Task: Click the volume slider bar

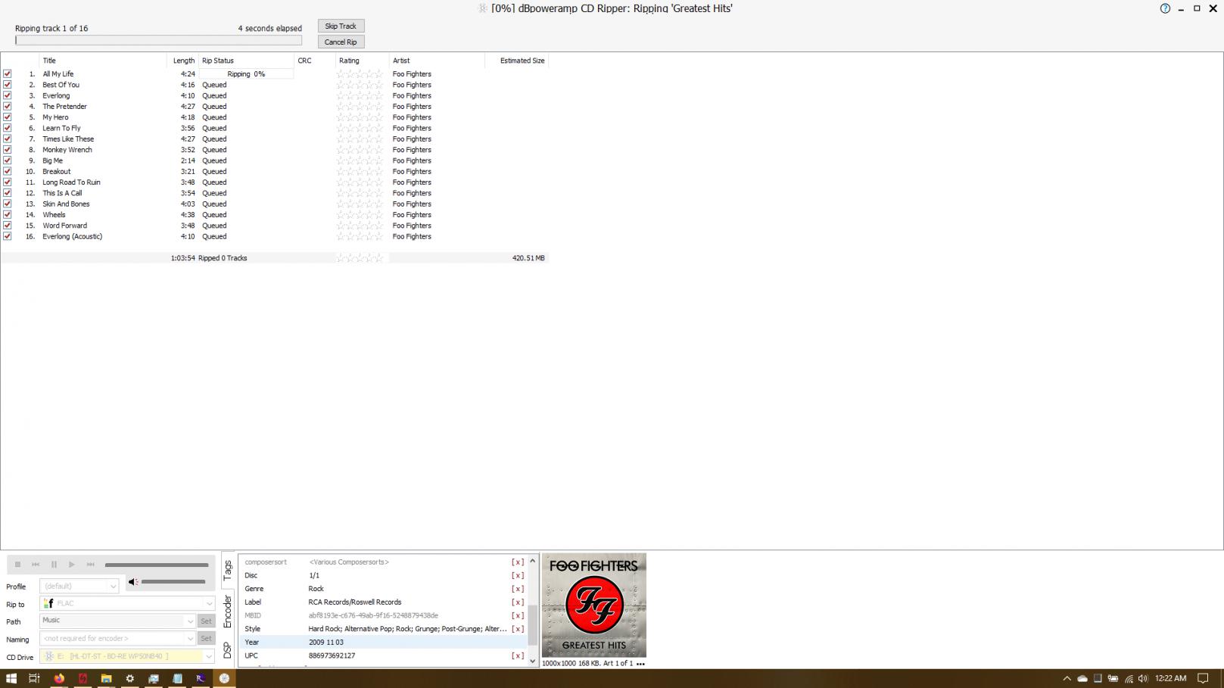Action: pyautogui.click(x=173, y=582)
